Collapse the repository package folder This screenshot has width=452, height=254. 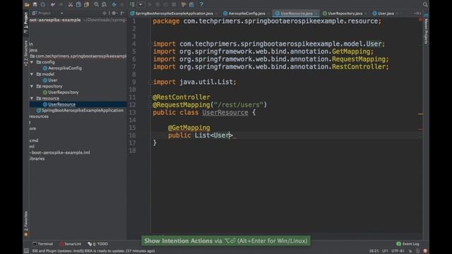click(32, 86)
